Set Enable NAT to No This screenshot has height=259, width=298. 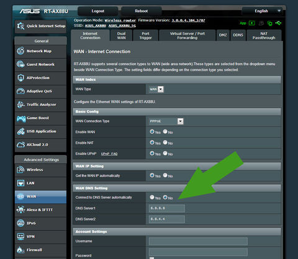coord(165,143)
